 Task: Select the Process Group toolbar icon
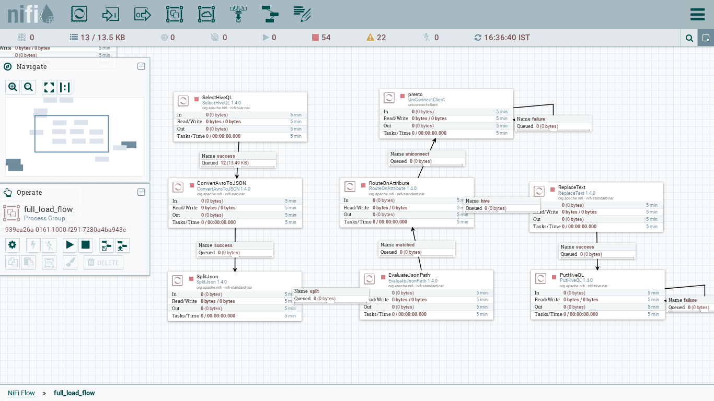click(x=175, y=14)
